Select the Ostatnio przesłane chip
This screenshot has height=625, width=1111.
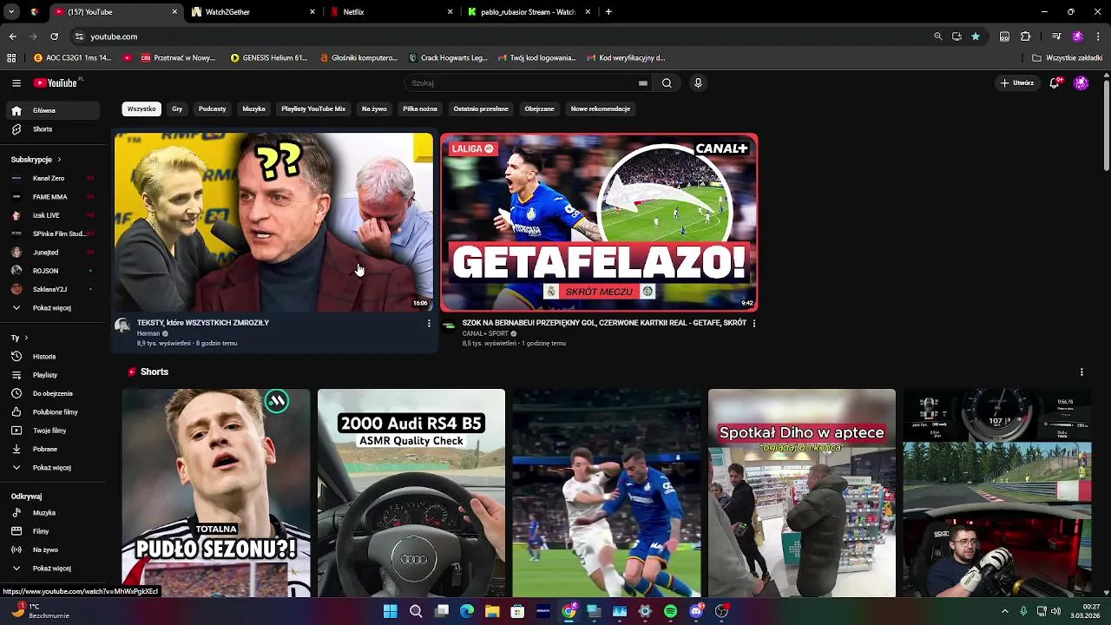pos(481,109)
